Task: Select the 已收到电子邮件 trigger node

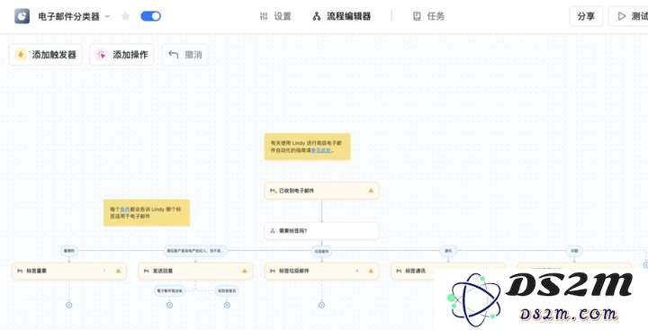Action: pos(321,191)
